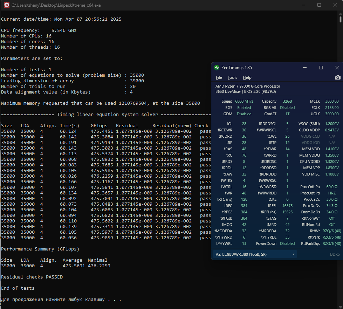Click the MCLK value 3000.00
This screenshot has width=343, height=309.
point(332,101)
